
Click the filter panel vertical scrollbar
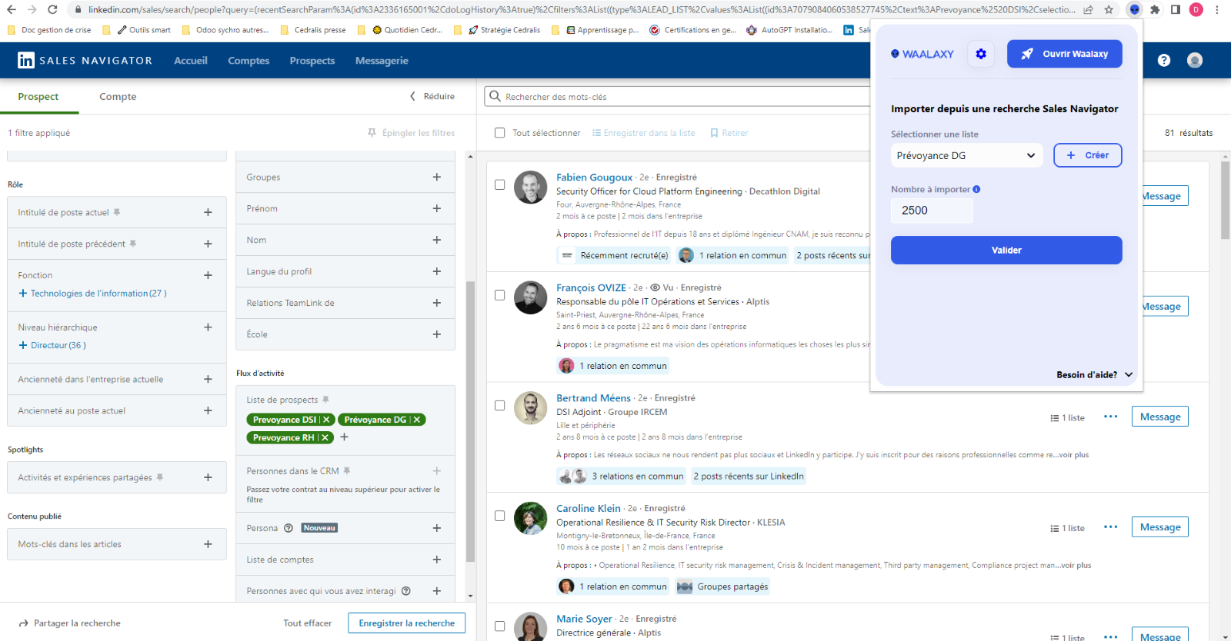click(x=470, y=421)
